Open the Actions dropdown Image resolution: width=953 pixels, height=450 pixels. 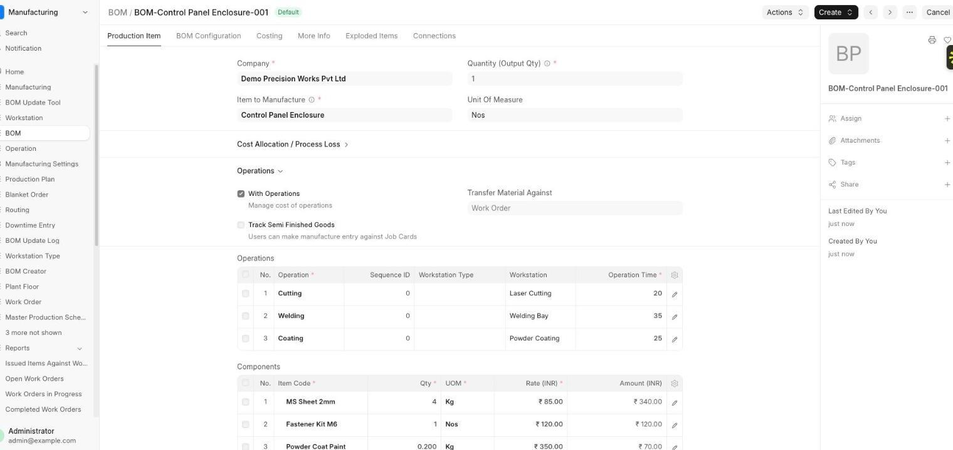pos(785,13)
